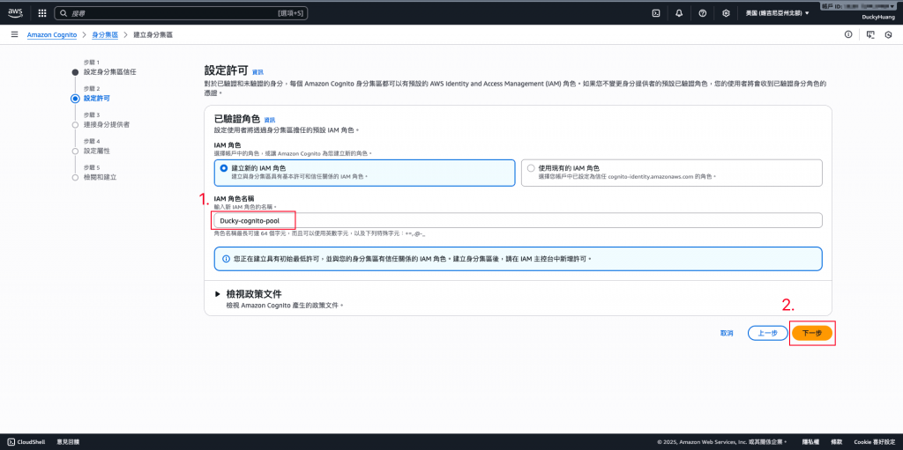The width and height of the screenshot is (903, 450).
Task: Toggle the hamburger side navigation menu
Action: click(14, 35)
